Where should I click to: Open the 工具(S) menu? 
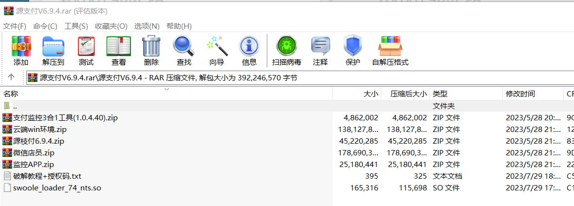(x=76, y=26)
